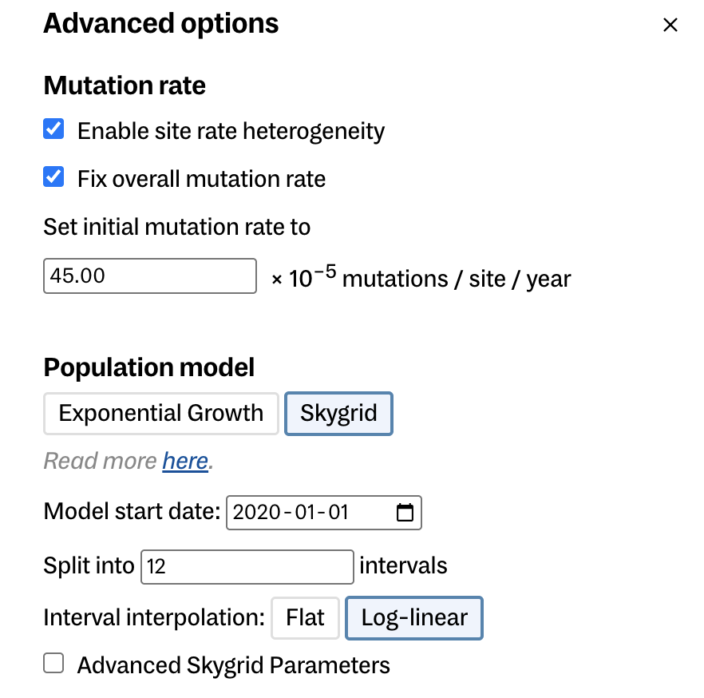Enable Advanced Skygrid Parameters checkbox
The width and height of the screenshot is (704, 698).
(53, 664)
